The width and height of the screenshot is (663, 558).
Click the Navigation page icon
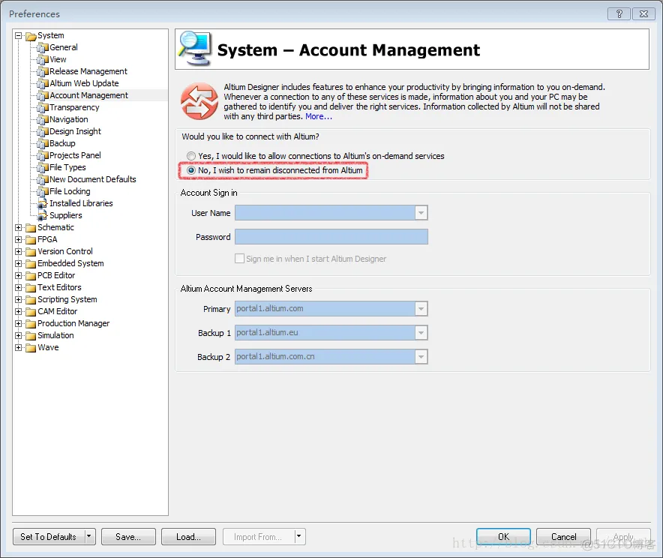tap(43, 120)
